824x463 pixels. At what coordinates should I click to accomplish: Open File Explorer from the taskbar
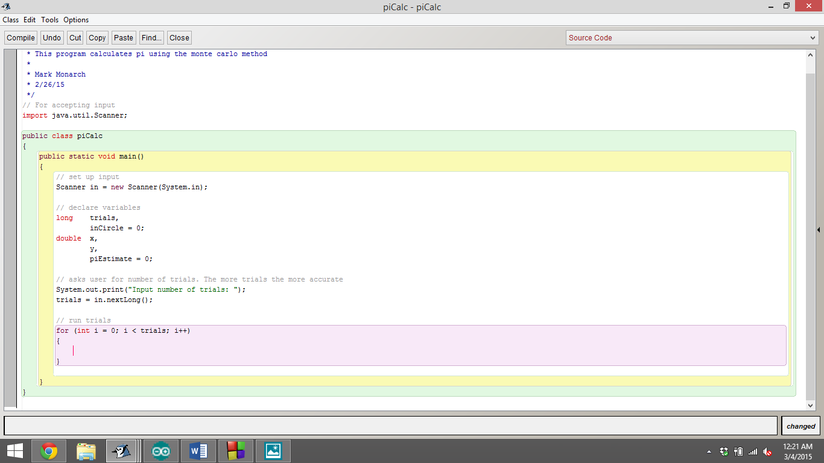[86, 451]
